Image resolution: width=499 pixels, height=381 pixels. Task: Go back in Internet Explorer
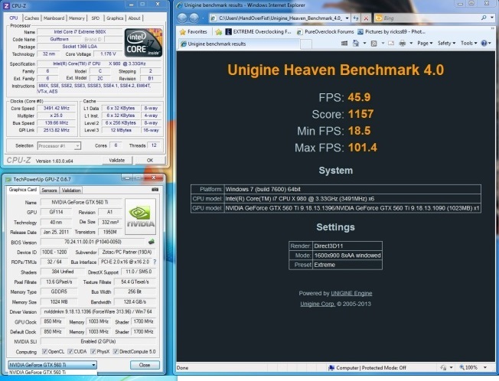tap(182, 18)
